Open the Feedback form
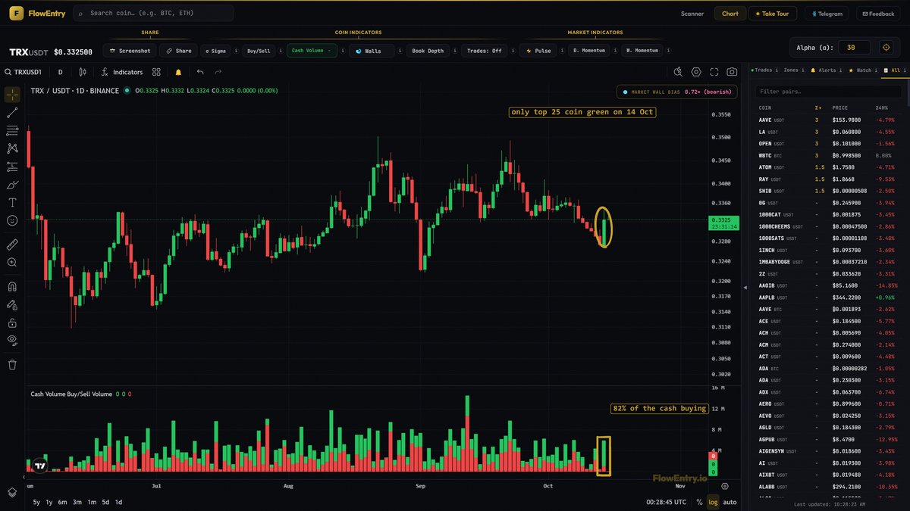This screenshot has width=910, height=511. tap(877, 14)
